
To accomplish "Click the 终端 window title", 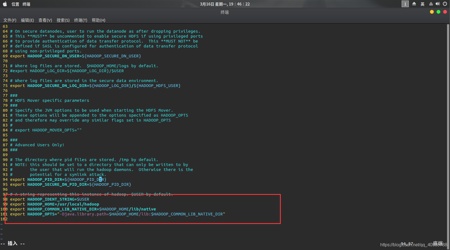I will point(225,12).
